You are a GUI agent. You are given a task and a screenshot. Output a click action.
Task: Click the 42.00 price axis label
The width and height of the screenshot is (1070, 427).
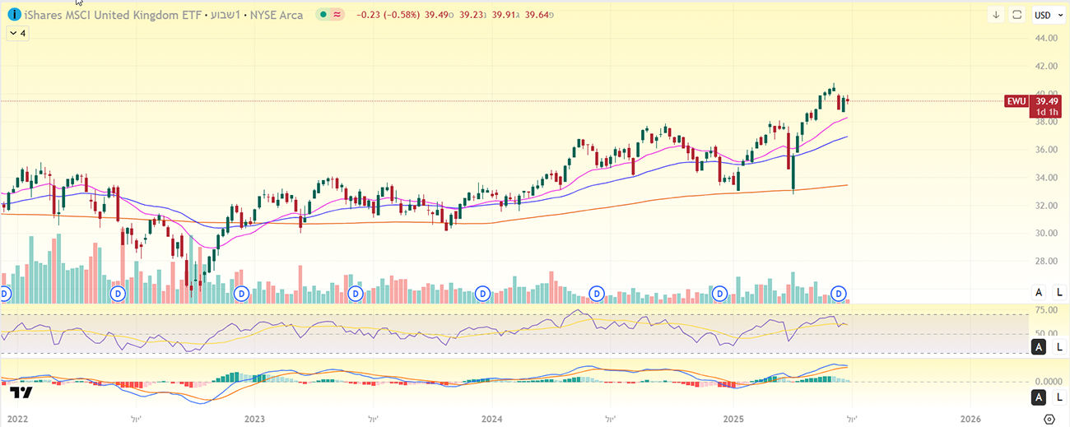coord(1048,66)
